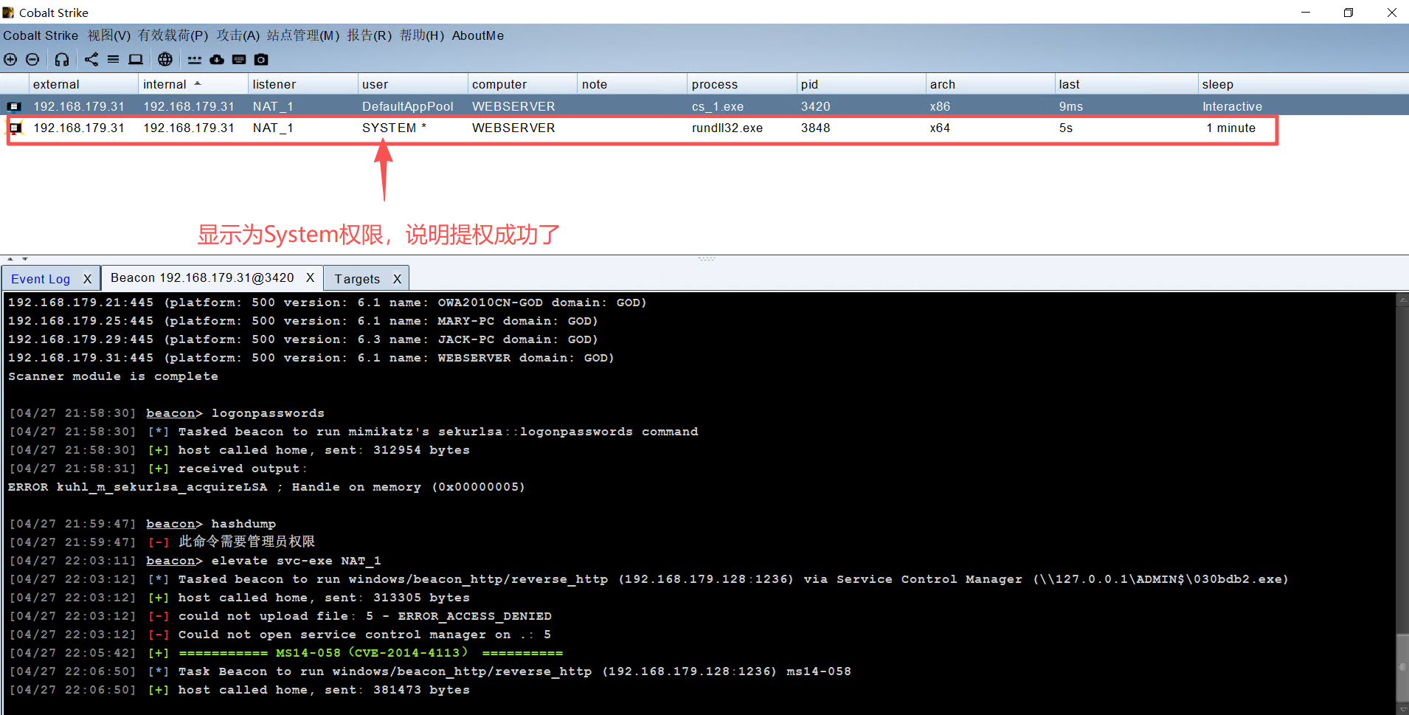Click the Scanner module is complete line

click(x=113, y=376)
